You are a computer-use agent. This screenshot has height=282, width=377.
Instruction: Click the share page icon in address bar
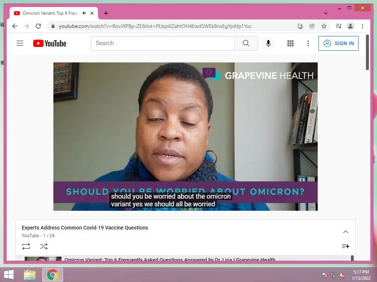312,26
